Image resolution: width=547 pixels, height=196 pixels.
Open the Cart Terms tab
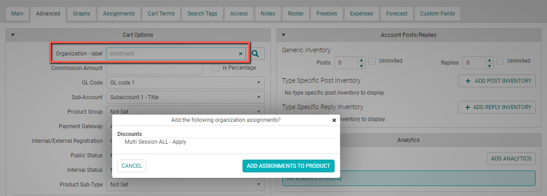click(161, 14)
